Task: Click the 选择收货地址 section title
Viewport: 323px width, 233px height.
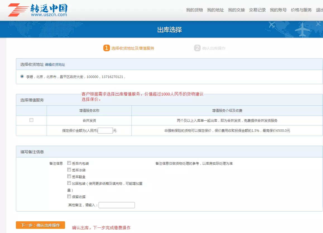Action: coord(32,65)
